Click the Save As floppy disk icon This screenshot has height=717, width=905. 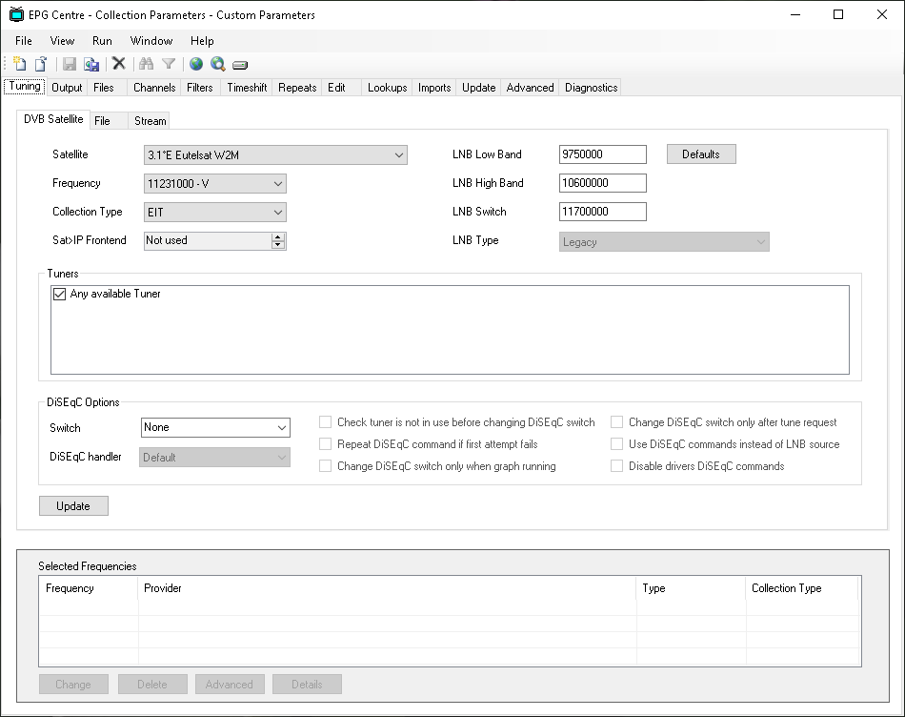[91, 64]
